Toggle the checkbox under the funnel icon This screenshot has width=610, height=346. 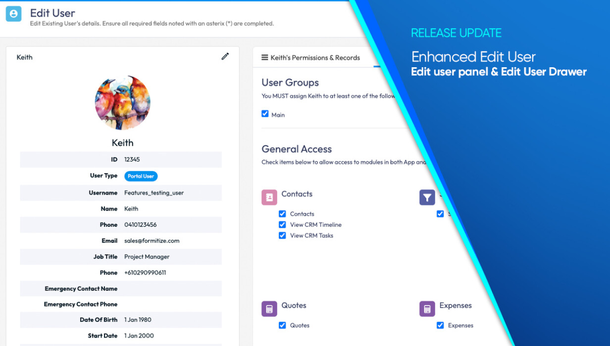pyautogui.click(x=440, y=214)
